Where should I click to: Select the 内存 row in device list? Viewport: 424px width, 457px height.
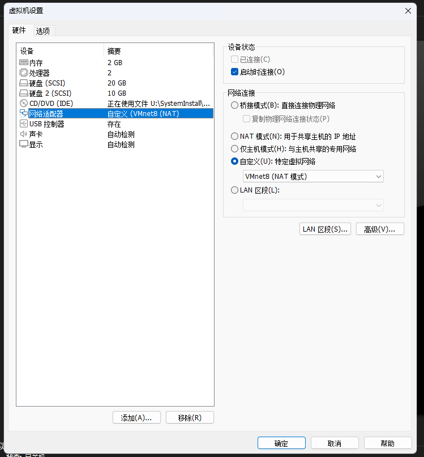click(116, 63)
